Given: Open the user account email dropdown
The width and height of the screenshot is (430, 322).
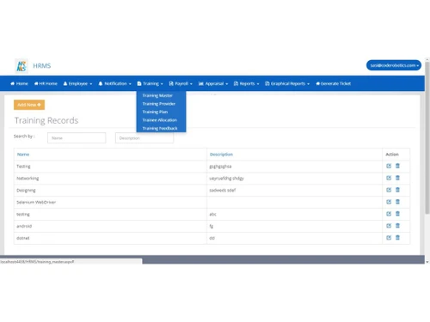Looking at the screenshot, I should [394, 65].
